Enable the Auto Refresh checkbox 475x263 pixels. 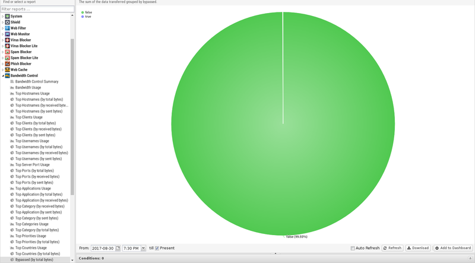click(353, 248)
